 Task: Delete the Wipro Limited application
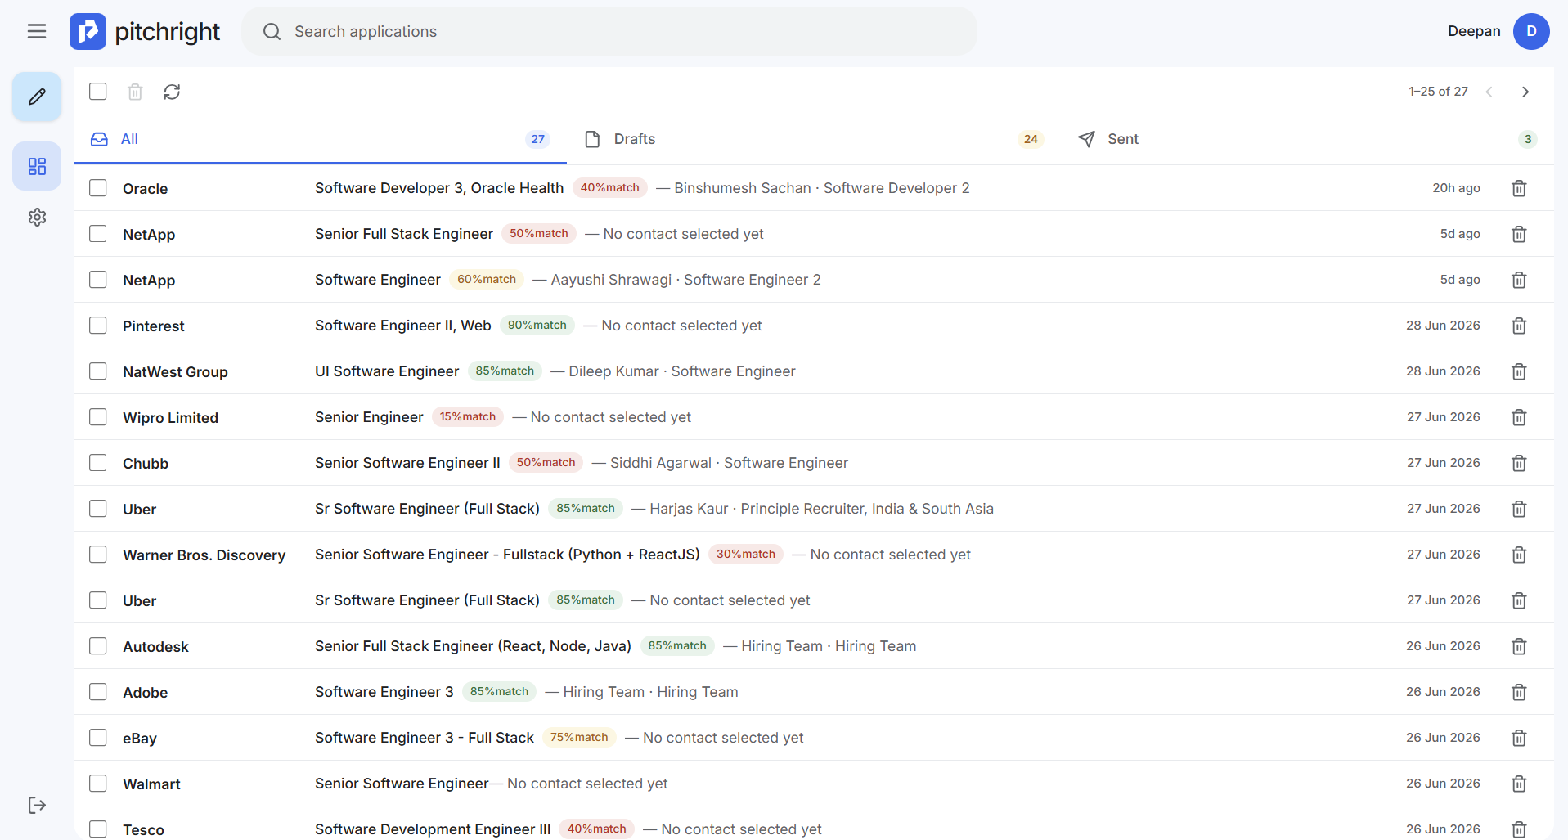(x=1519, y=417)
